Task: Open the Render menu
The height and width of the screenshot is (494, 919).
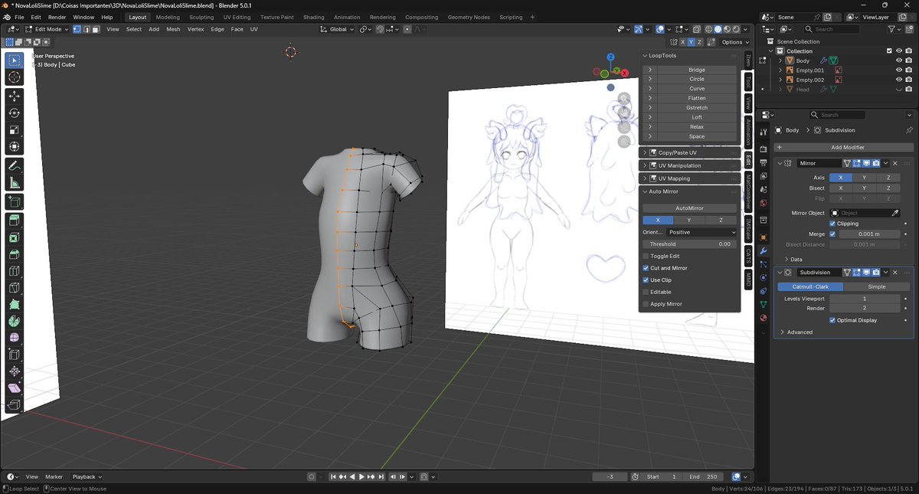Action: (x=57, y=17)
